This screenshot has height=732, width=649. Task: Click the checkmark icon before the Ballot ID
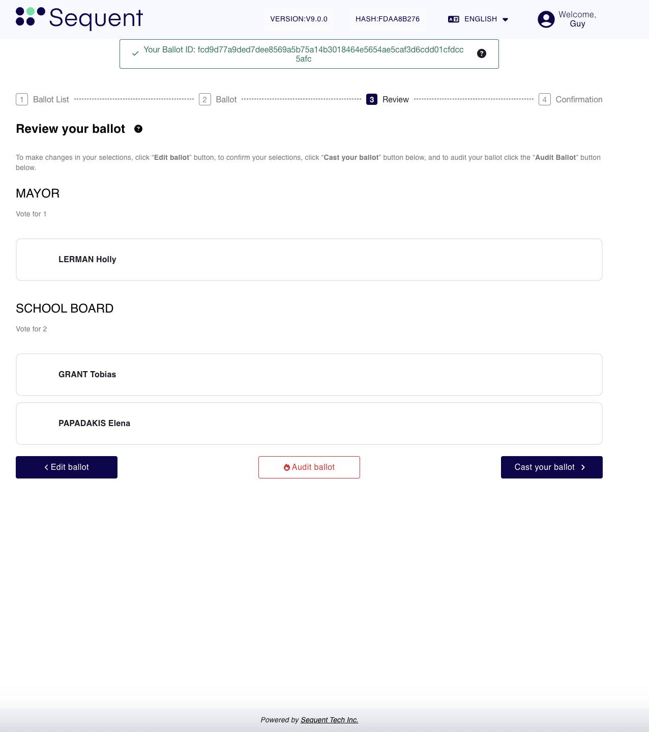[x=135, y=53]
